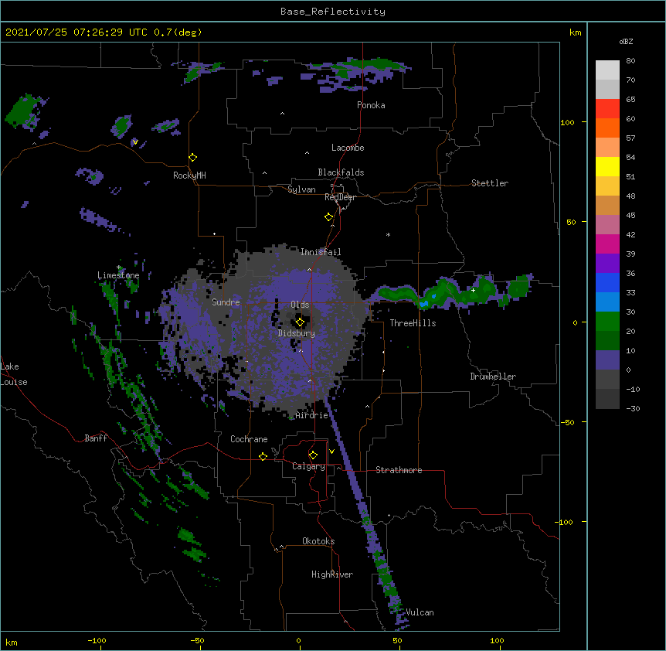Screen dimensions: 666x651
Task: Click the Lacombe city label
Action: (348, 148)
